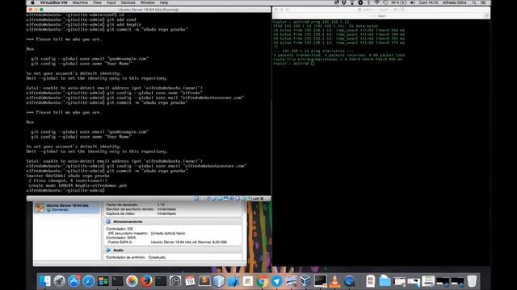Screen dimensions: 517x290
Task: Focus the Ubuntu VM shell prompt line
Action: click(65, 190)
